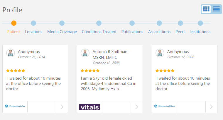Image resolution: width=223 pixels, height=120 pixels.
Task: Open Antonia Shiffman's full review with chevron
Action: point(137,107)
